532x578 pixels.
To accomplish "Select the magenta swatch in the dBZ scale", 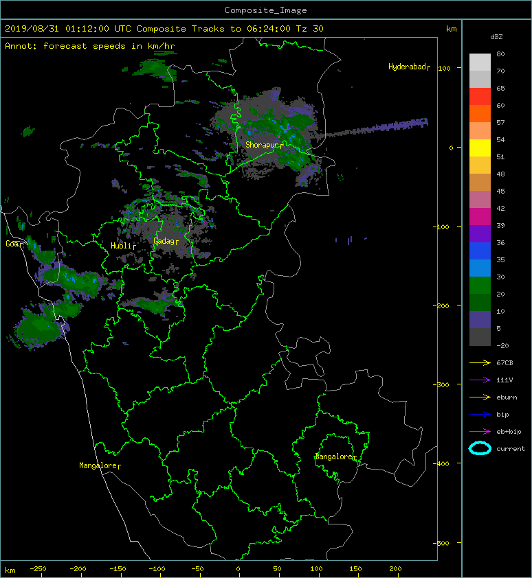I will point(480,217).
